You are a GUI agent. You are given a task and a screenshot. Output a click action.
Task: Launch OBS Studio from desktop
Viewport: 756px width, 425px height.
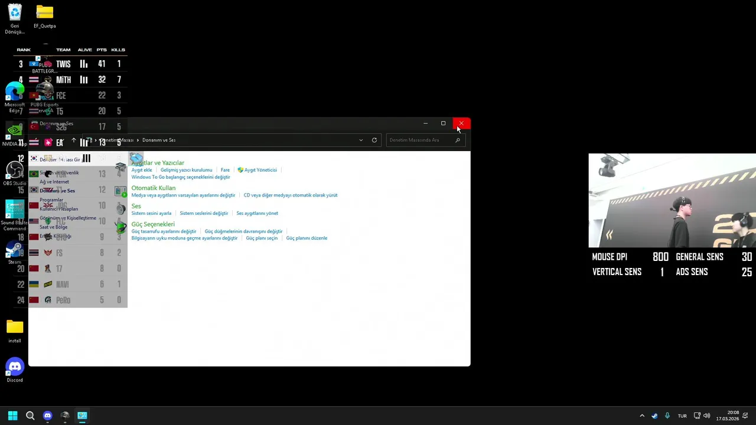[x=15, y=174]
